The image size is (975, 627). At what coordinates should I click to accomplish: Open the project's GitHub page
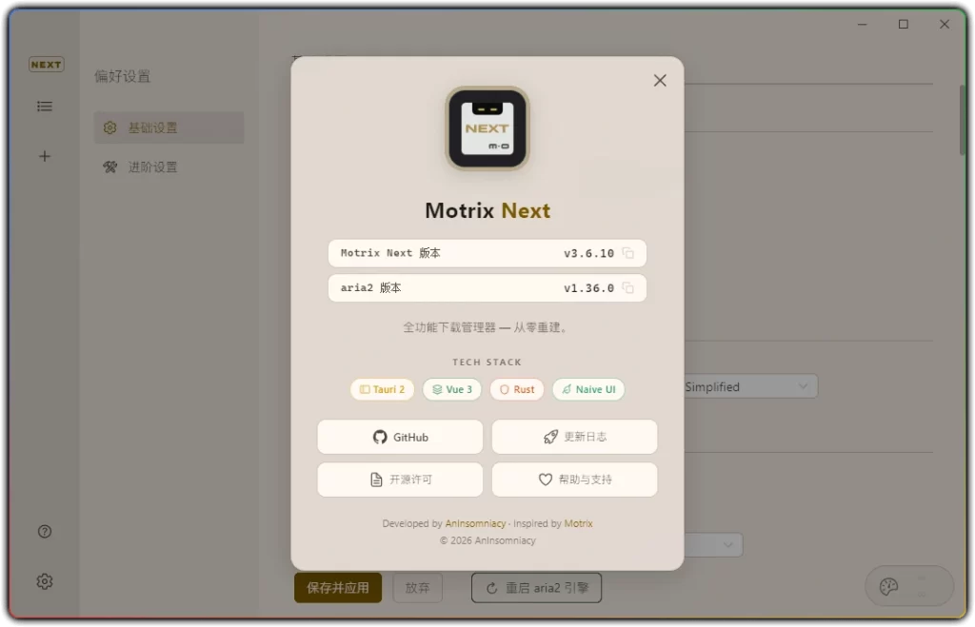(400, 437)
